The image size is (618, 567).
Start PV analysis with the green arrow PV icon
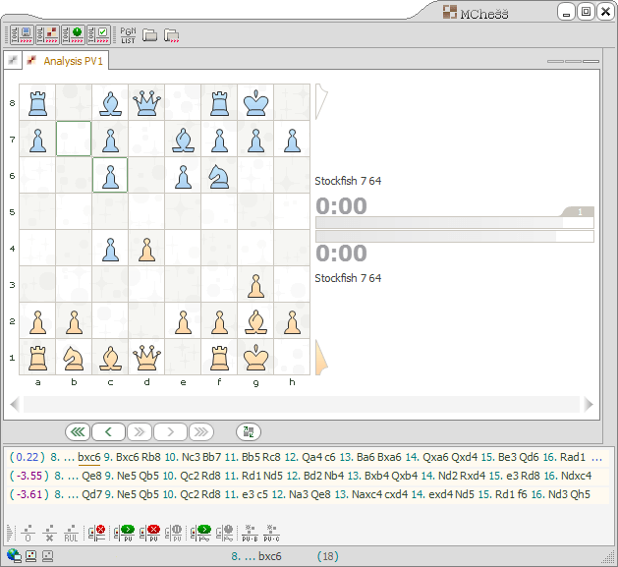pyautogui.click(x=124, y=533)
